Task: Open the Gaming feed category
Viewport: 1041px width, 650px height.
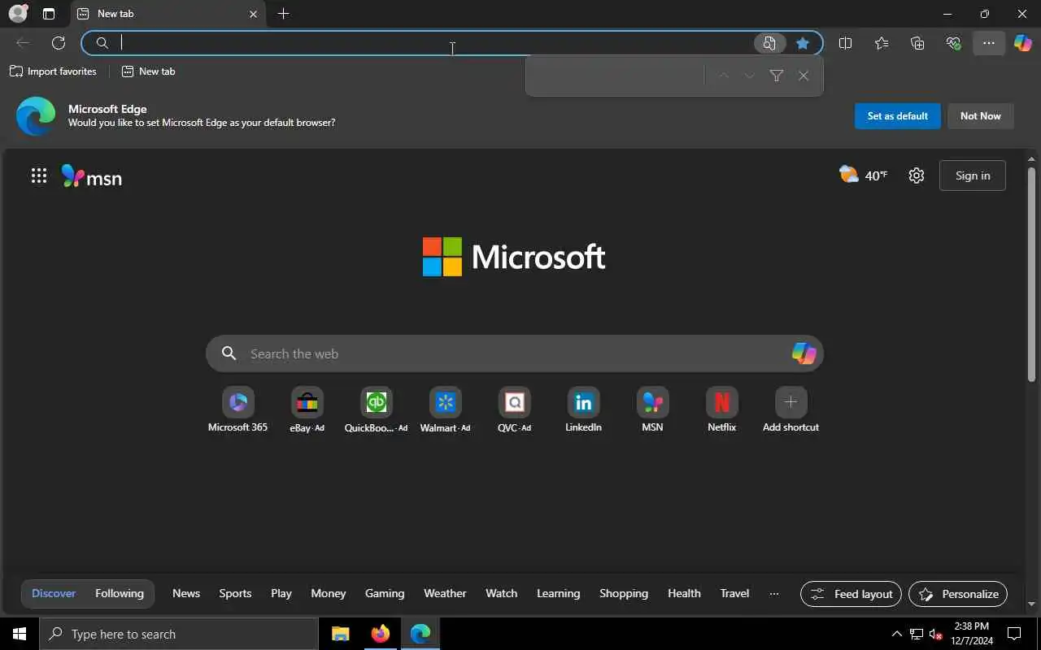Action: pyautogui.click(x=385, y=594)
